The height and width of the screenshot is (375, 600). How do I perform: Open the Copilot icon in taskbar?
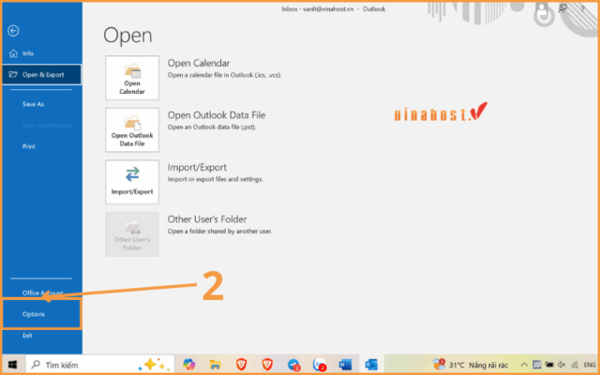[x=188, y=364]
